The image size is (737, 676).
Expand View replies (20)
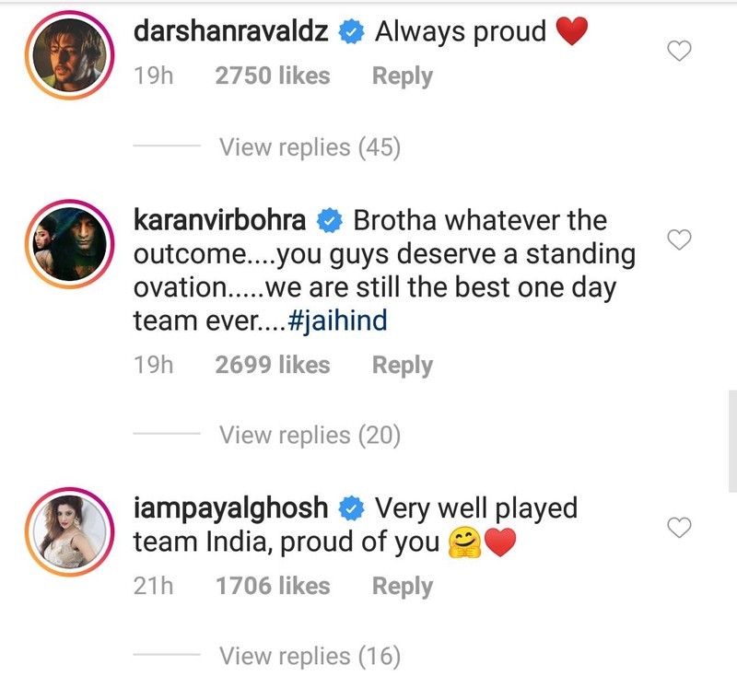[x=310, y=435]
